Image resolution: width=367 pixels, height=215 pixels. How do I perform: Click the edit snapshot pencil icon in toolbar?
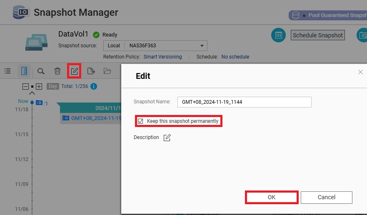click(x=74, y=71)
